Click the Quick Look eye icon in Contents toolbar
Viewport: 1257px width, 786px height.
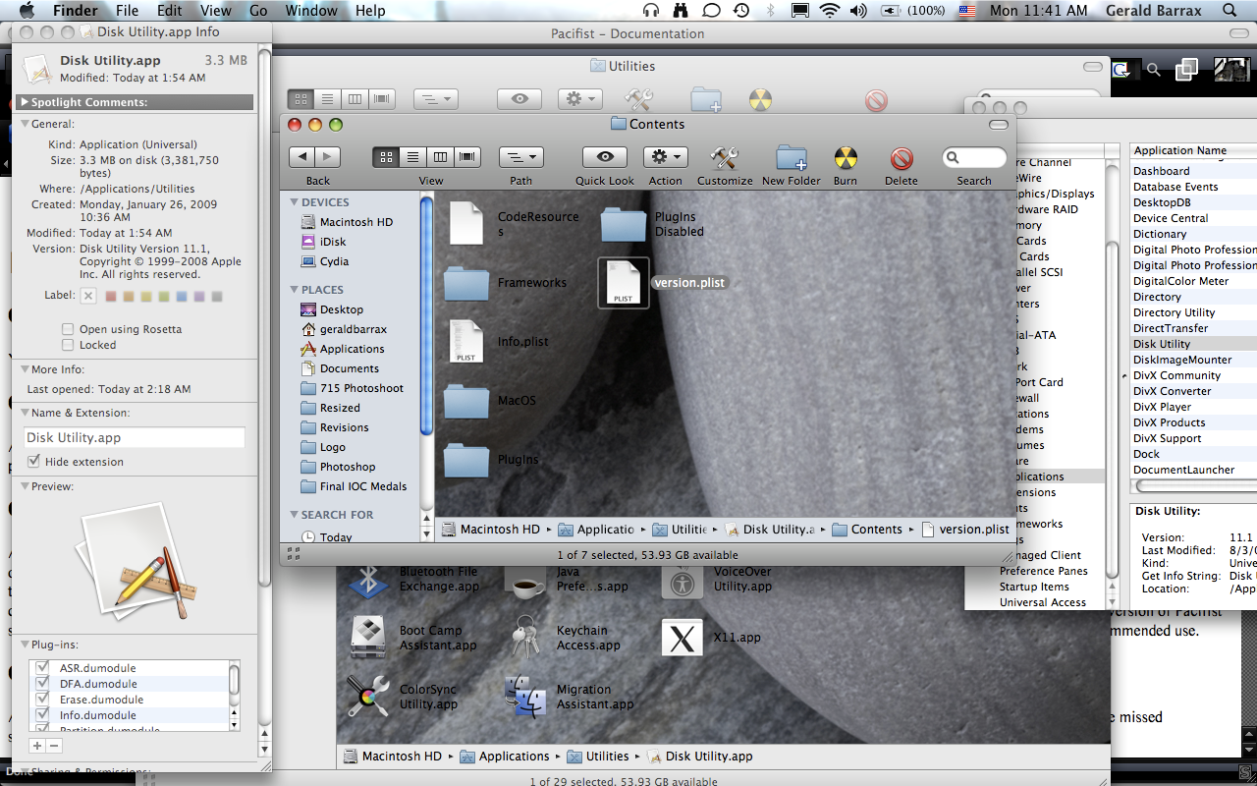pyautogui.click(x=604, y=157)
